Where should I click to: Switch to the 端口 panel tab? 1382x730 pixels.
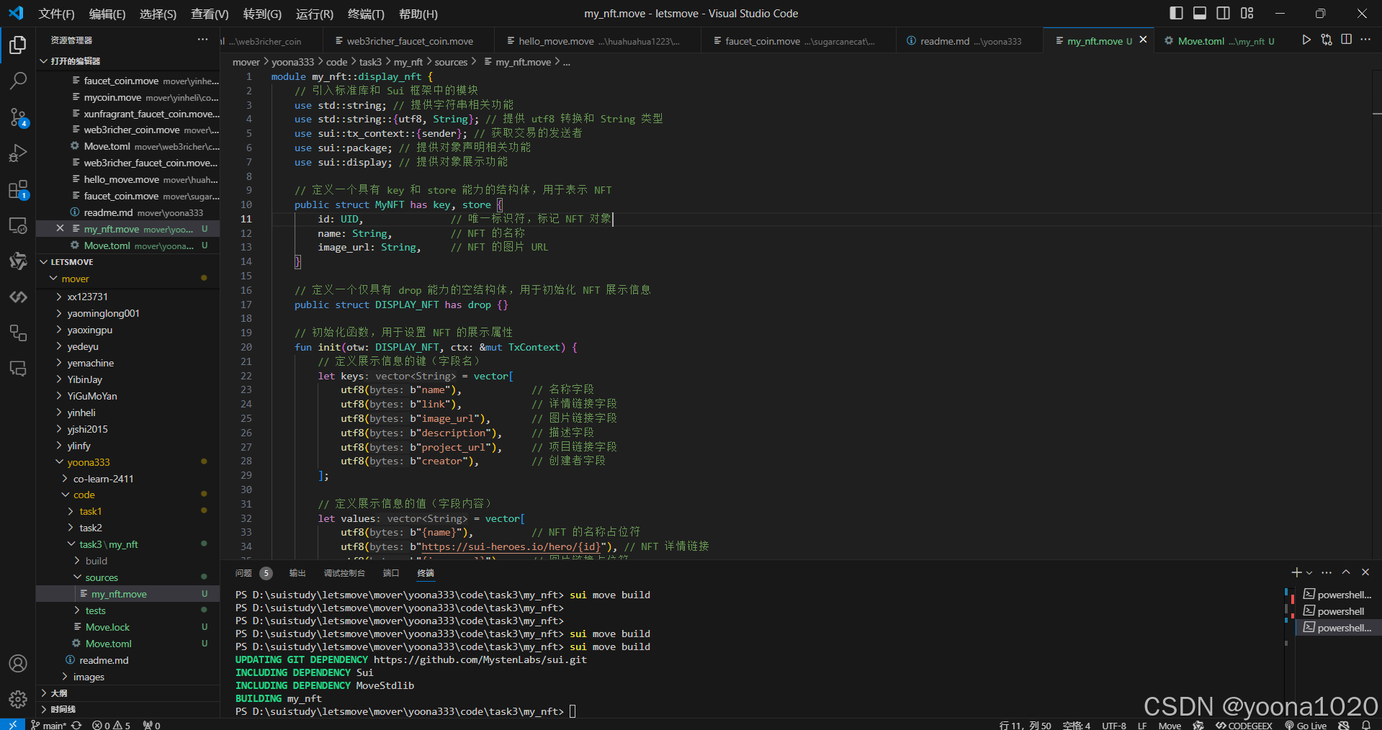click(x=391, y=573)
